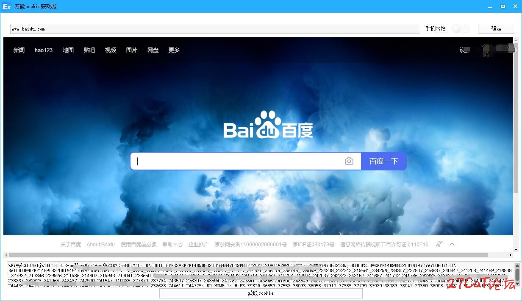Click the 手机网站 label

click(436, 28)
